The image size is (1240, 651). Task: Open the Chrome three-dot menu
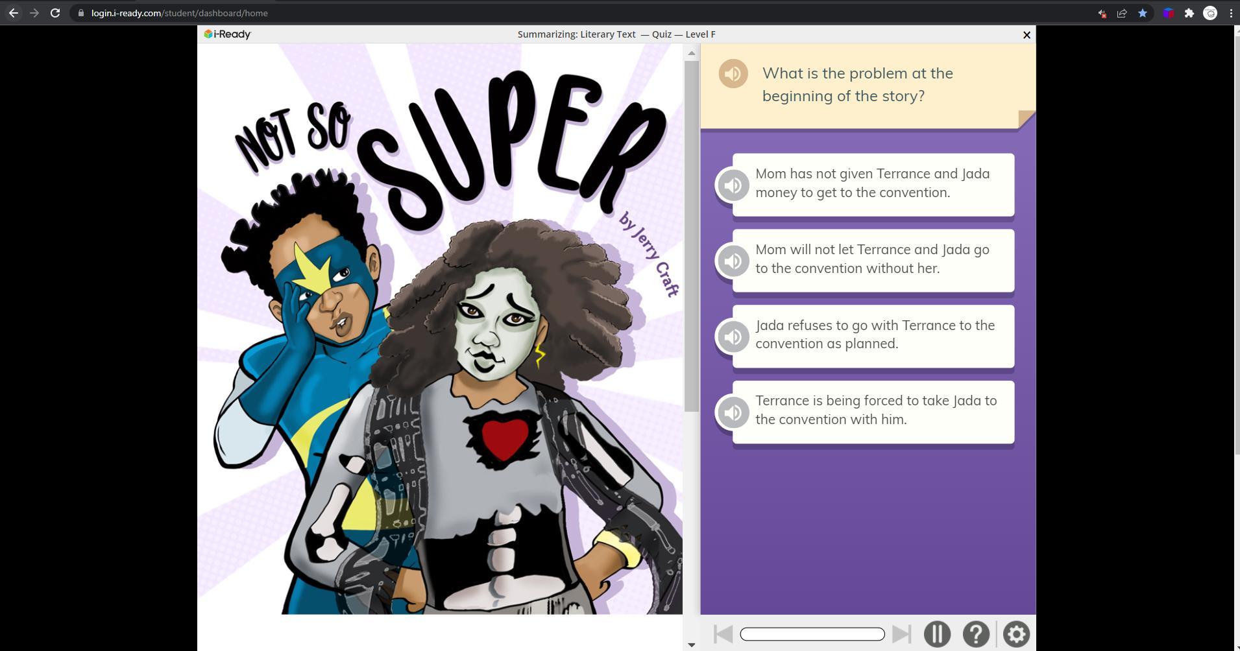1231,13
